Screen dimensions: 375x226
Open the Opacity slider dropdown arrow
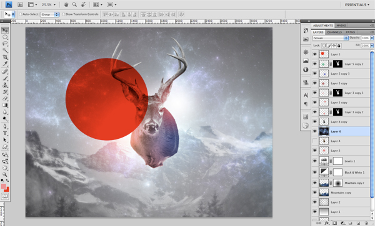(x=372, y=38)
